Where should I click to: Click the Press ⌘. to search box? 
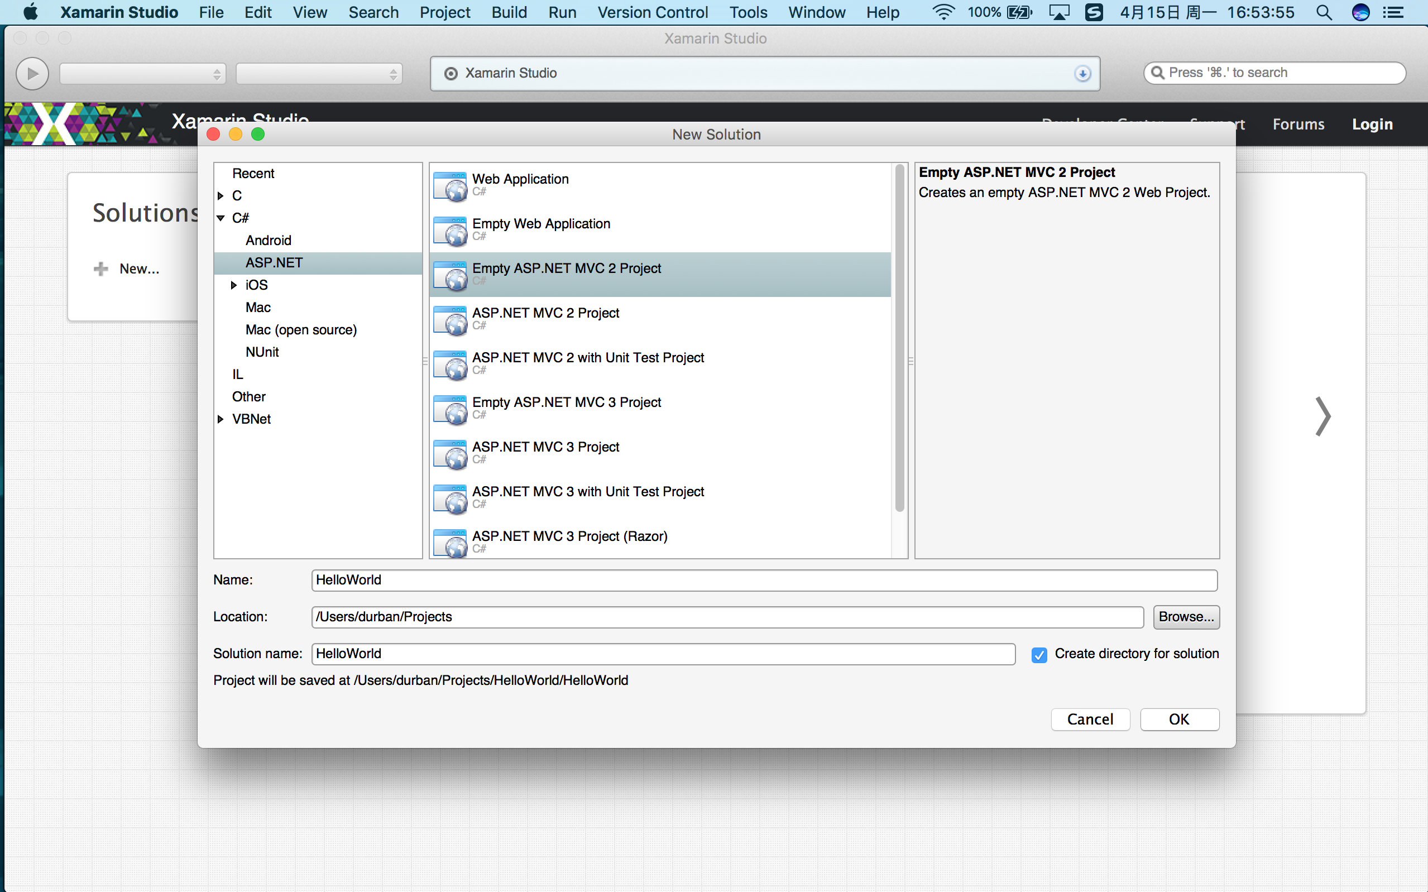(1274, 73)
